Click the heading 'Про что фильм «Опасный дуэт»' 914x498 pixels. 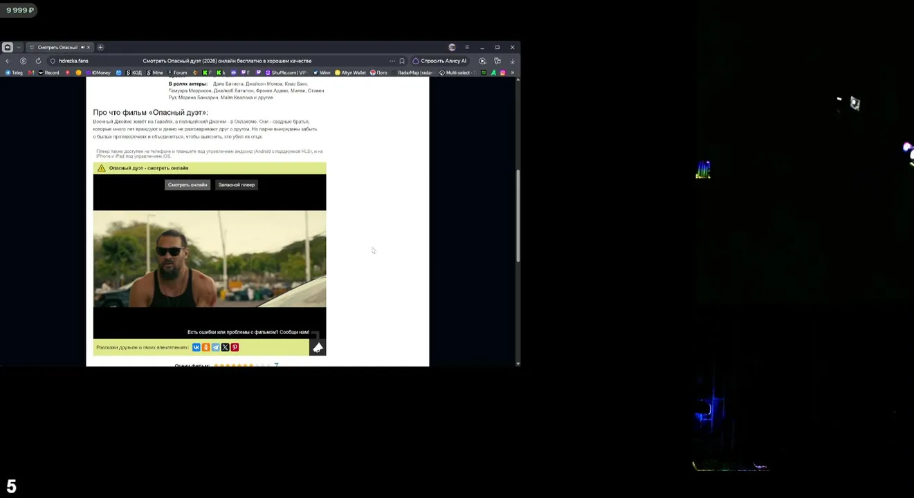click(150, 113)
